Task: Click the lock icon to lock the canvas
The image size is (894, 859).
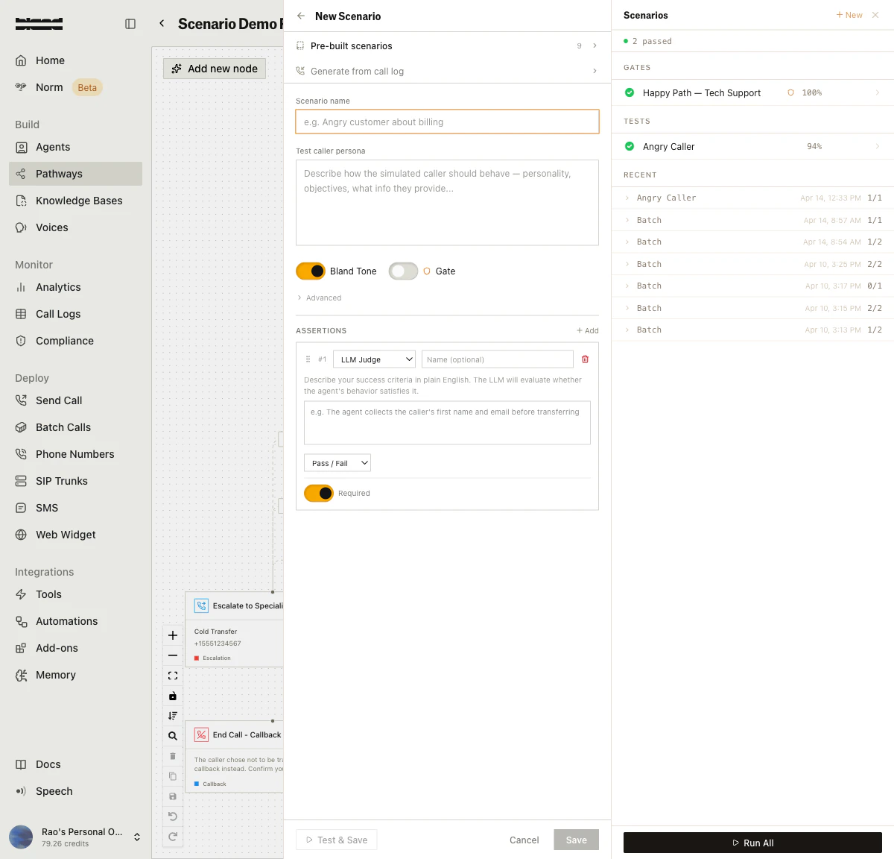Action: tap(172, 696)
